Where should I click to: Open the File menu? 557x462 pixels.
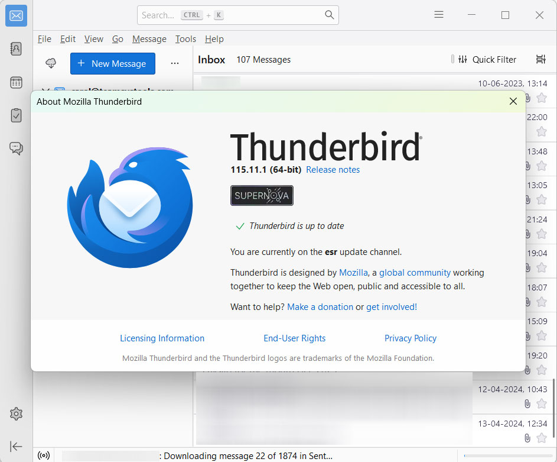point(44,39)
